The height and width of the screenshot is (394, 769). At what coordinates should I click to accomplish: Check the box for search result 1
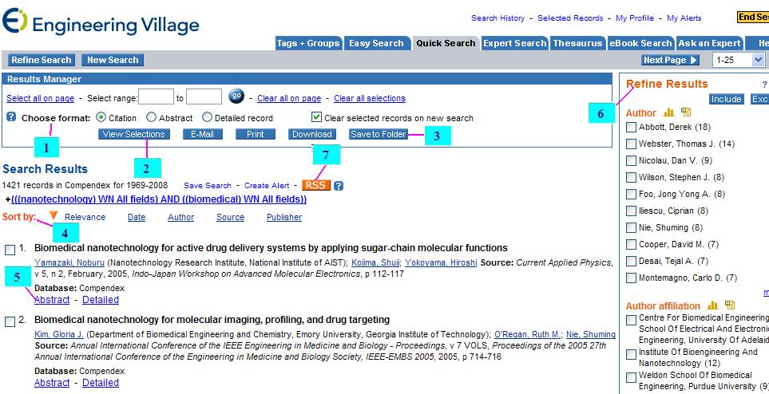[x=10, y=250]
